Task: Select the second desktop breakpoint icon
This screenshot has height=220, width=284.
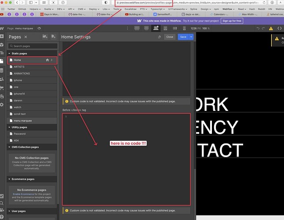Action: tap(146, 28)
